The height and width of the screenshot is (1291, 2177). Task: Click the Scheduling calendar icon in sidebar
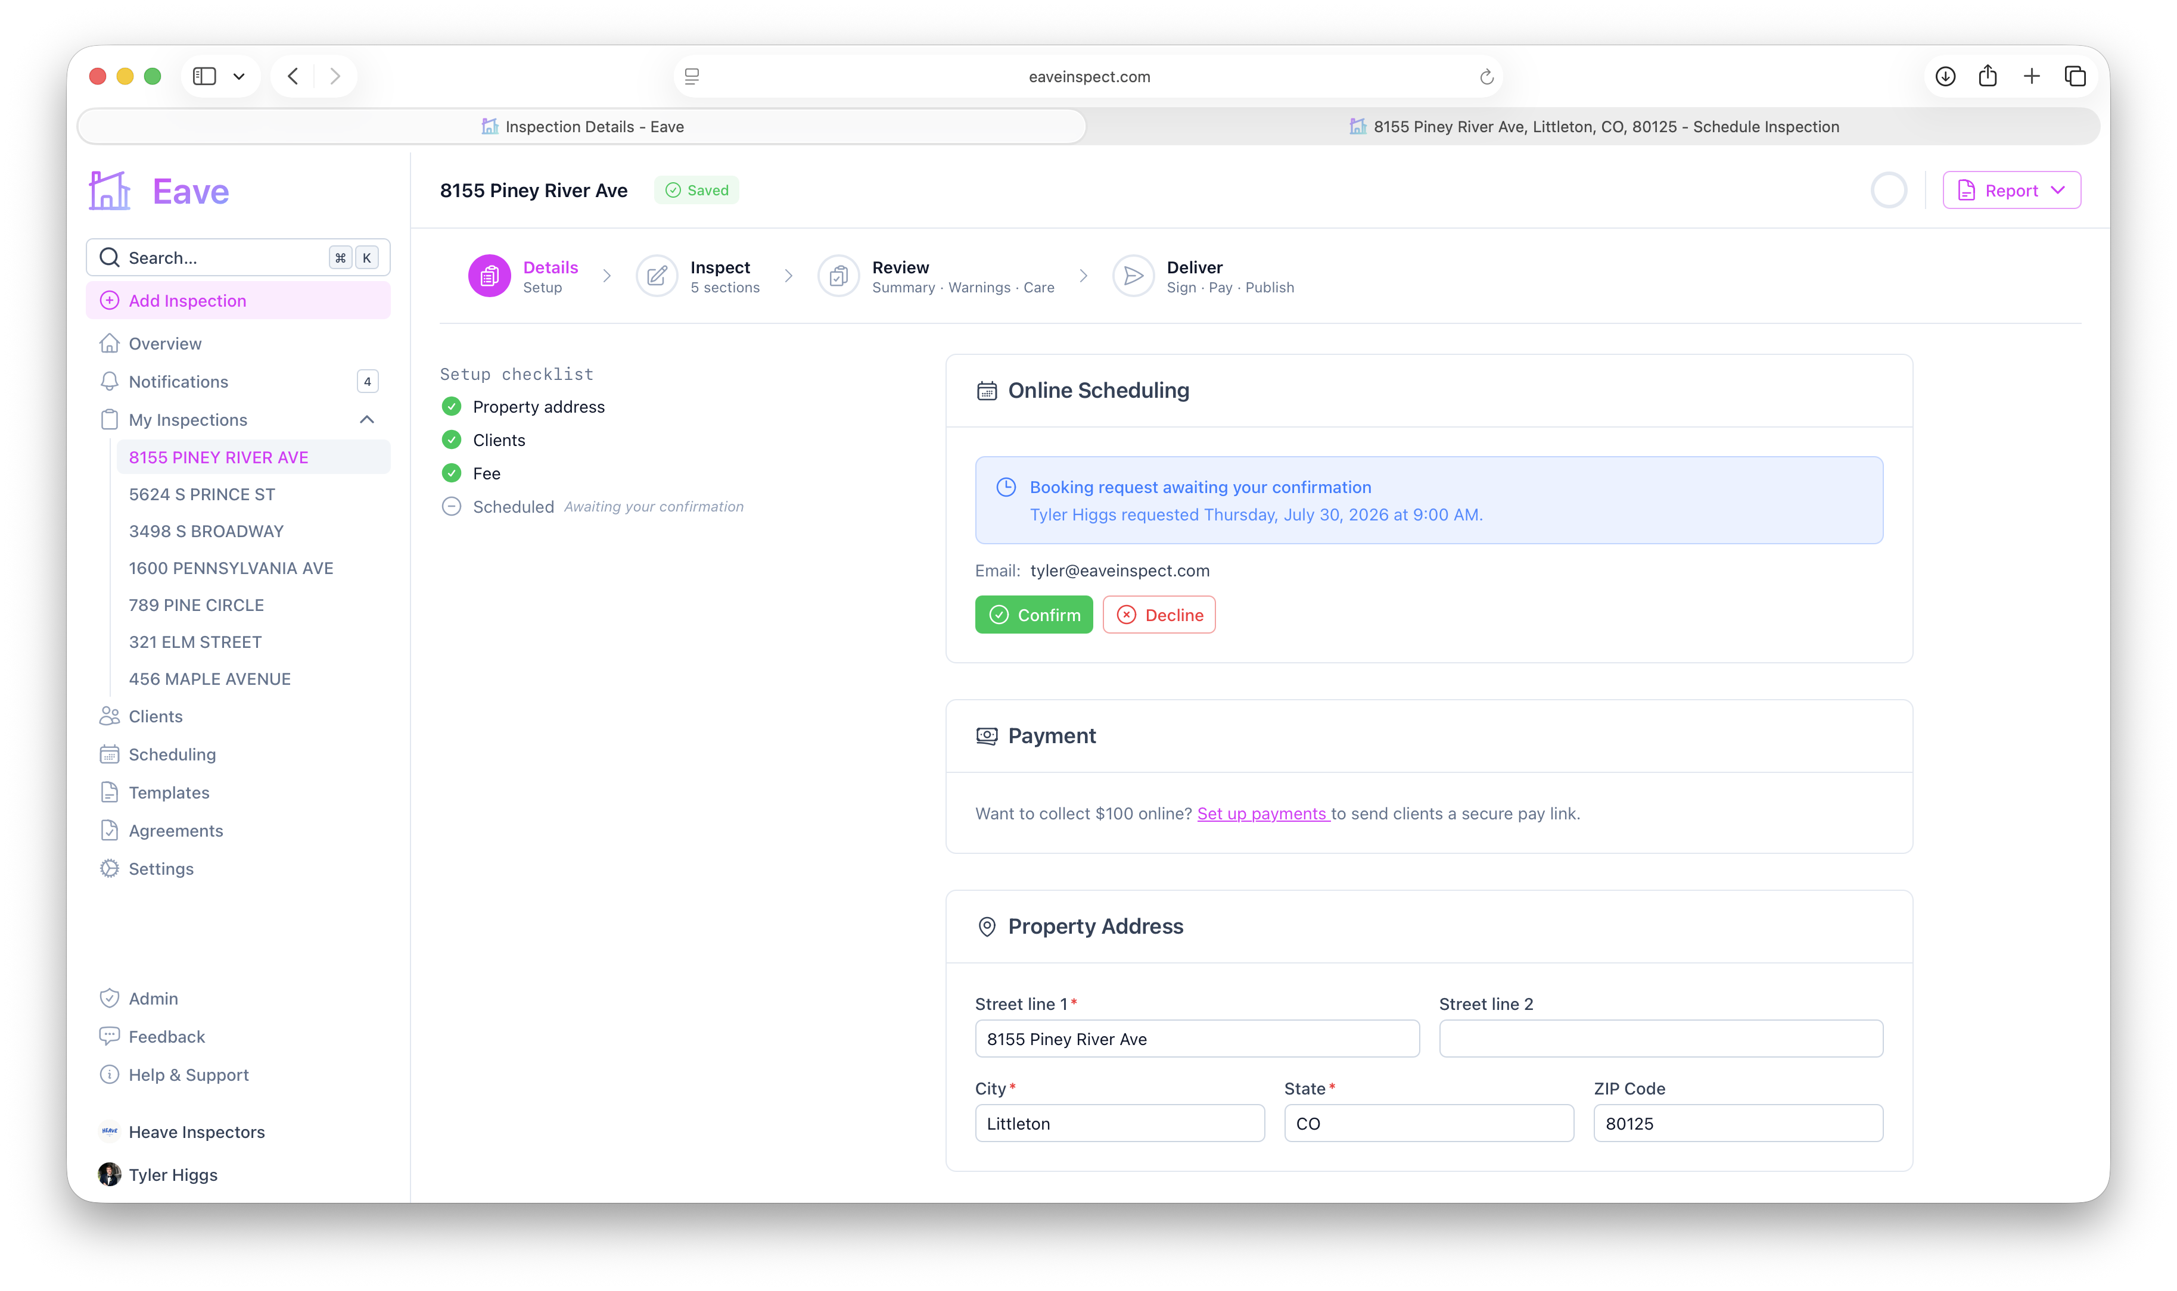(x=109, y=755)
